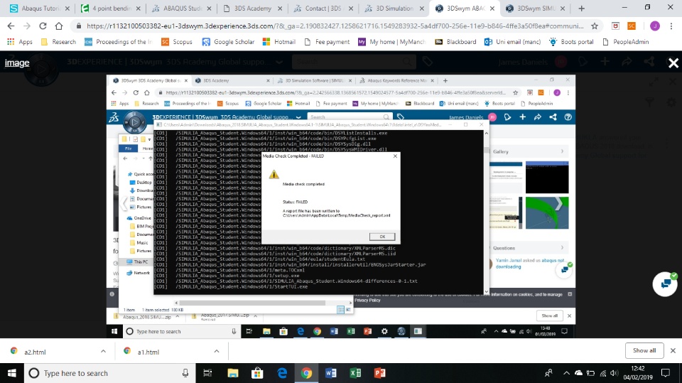Open the Google Scholar bookmark
Viewport: 682px width, 383px height.
point(228,42)
